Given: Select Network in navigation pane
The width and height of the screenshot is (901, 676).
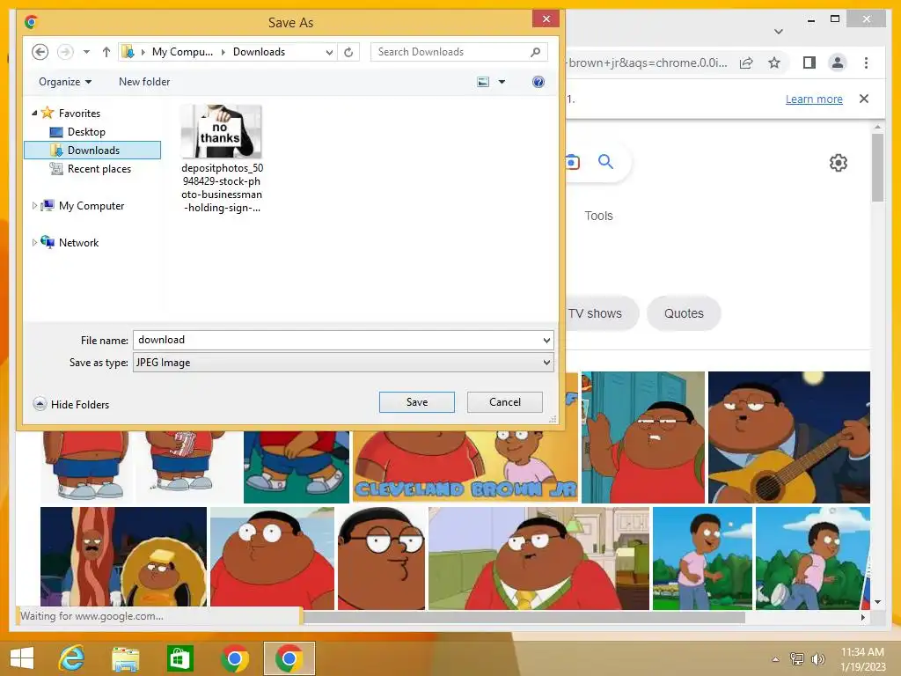Looking at the screenshot, I should tap(78, 243).
